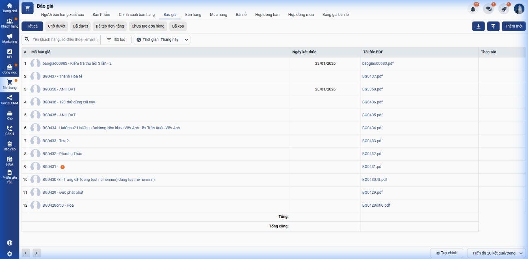Screen dimensions: 528x259
Task: Open the chat messages icon
Action: pos(488,9)
